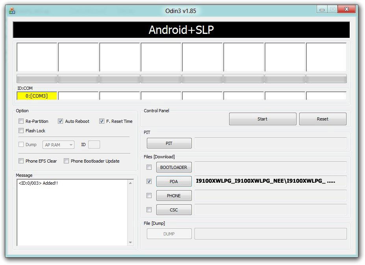Browse for a BOOTLOADER file
Image resolution: width=365 pixels, height=265 pixels.
[174, 167]
